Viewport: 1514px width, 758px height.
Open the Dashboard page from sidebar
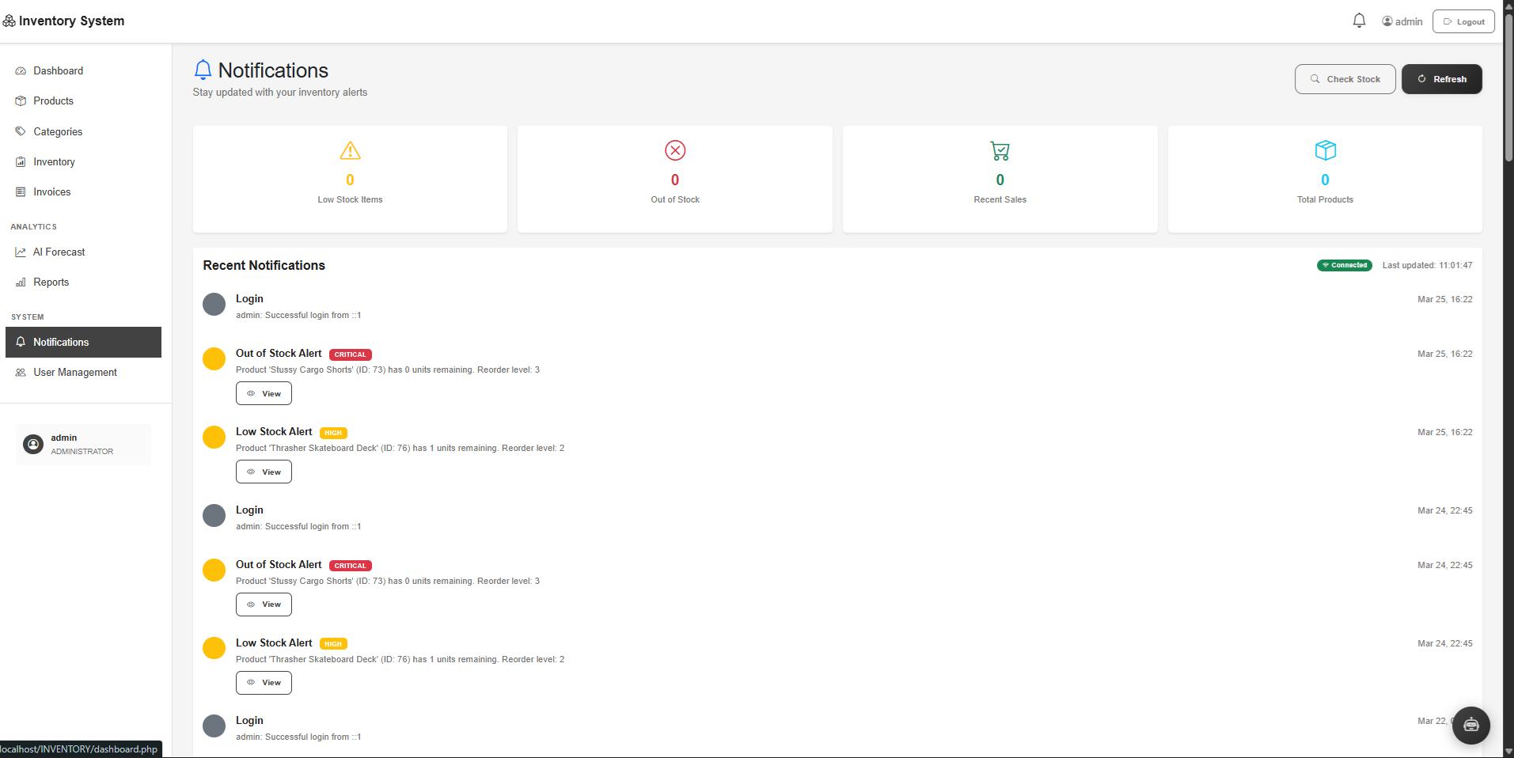click(58, 71)
